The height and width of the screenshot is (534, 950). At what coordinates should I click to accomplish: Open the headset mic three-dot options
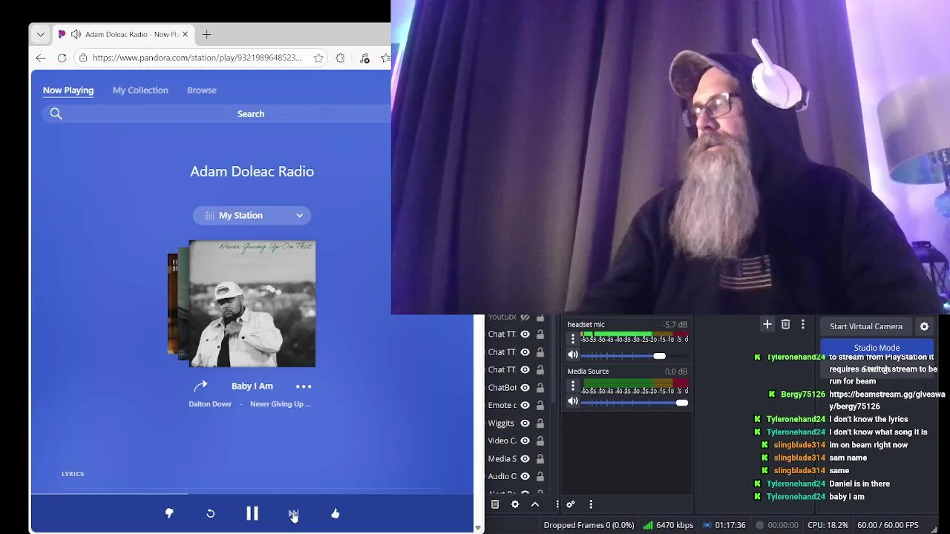click(573, 339)
